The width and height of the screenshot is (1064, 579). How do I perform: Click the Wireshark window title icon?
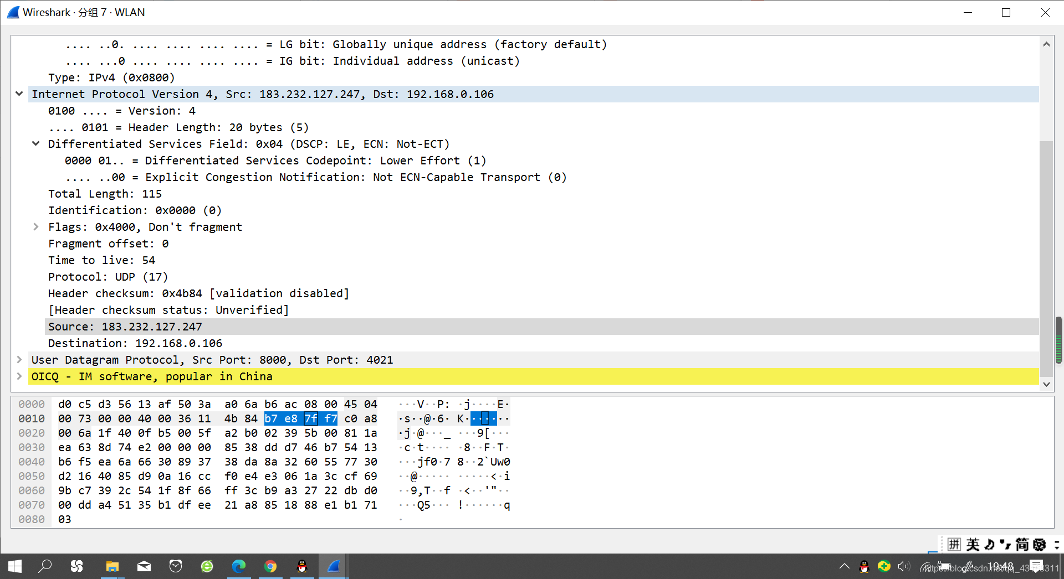[13, 12]
